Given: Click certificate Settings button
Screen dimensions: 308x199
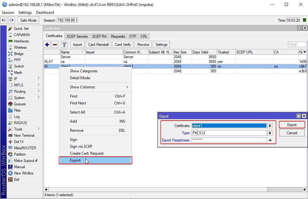Looking at the screenshot, I should 162,45.
